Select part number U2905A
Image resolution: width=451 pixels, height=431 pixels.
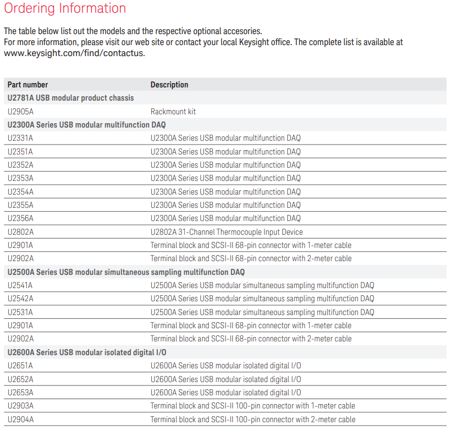click(20, 112)
